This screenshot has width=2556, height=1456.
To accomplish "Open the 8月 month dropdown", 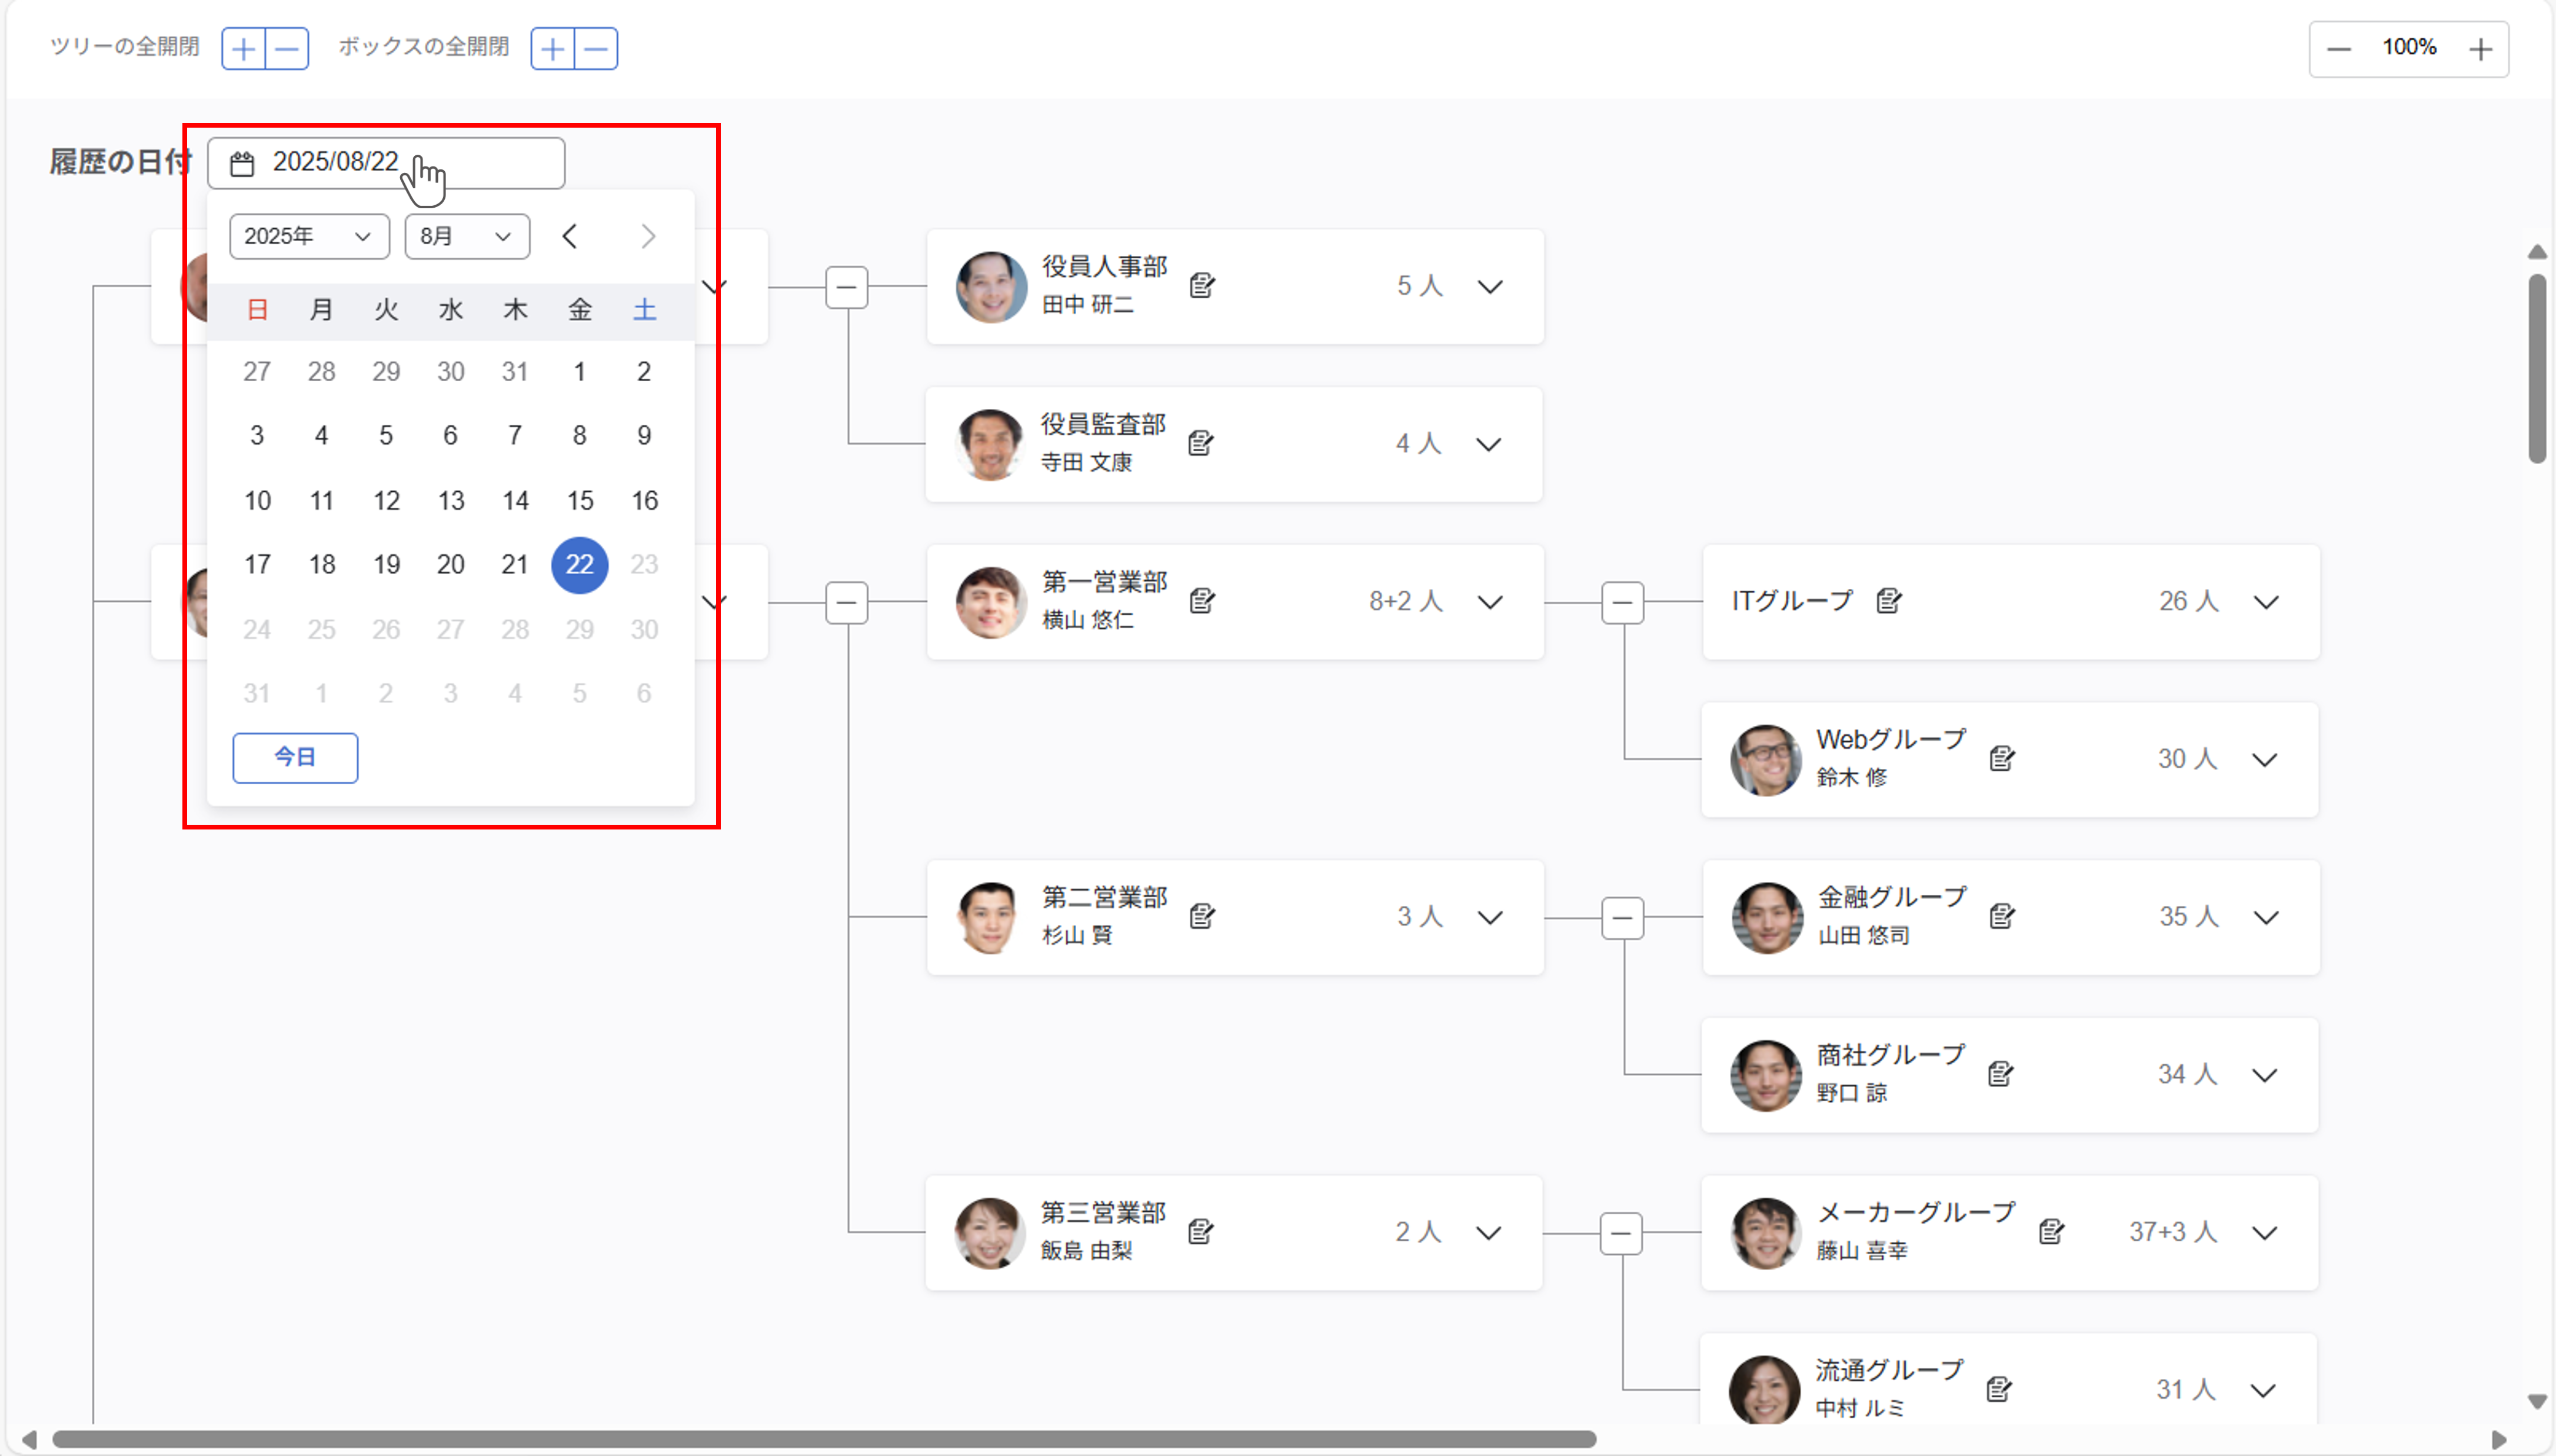I will (466, 237).
